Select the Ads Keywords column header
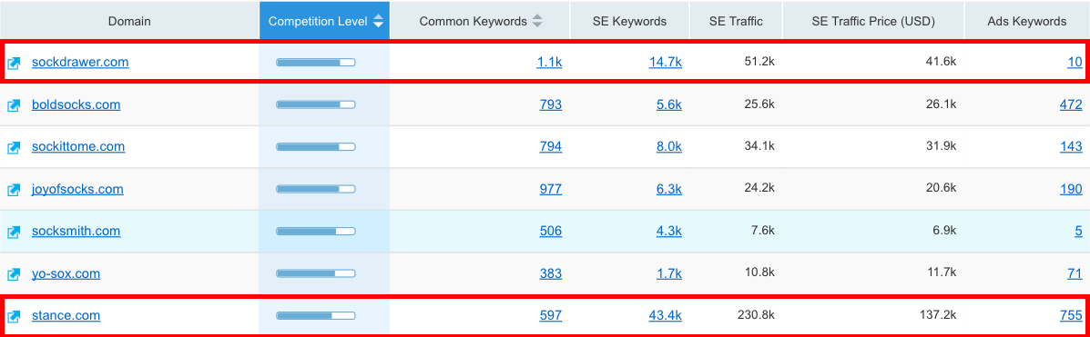 click(1027, 21)
